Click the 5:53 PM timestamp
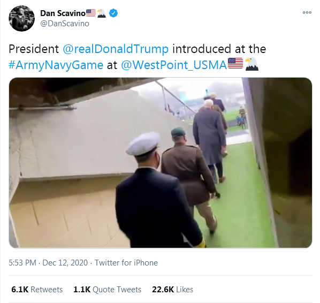320x303 pixels. pos(22,263)
